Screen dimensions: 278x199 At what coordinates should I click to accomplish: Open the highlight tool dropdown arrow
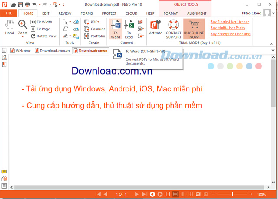point(70,36)
